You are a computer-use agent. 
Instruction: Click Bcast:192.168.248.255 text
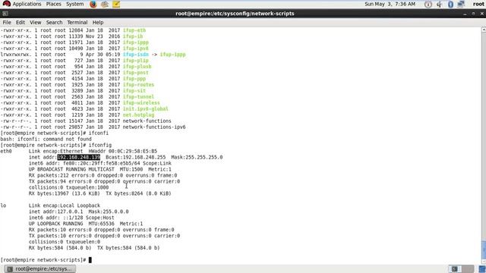(x=136, y=157)
